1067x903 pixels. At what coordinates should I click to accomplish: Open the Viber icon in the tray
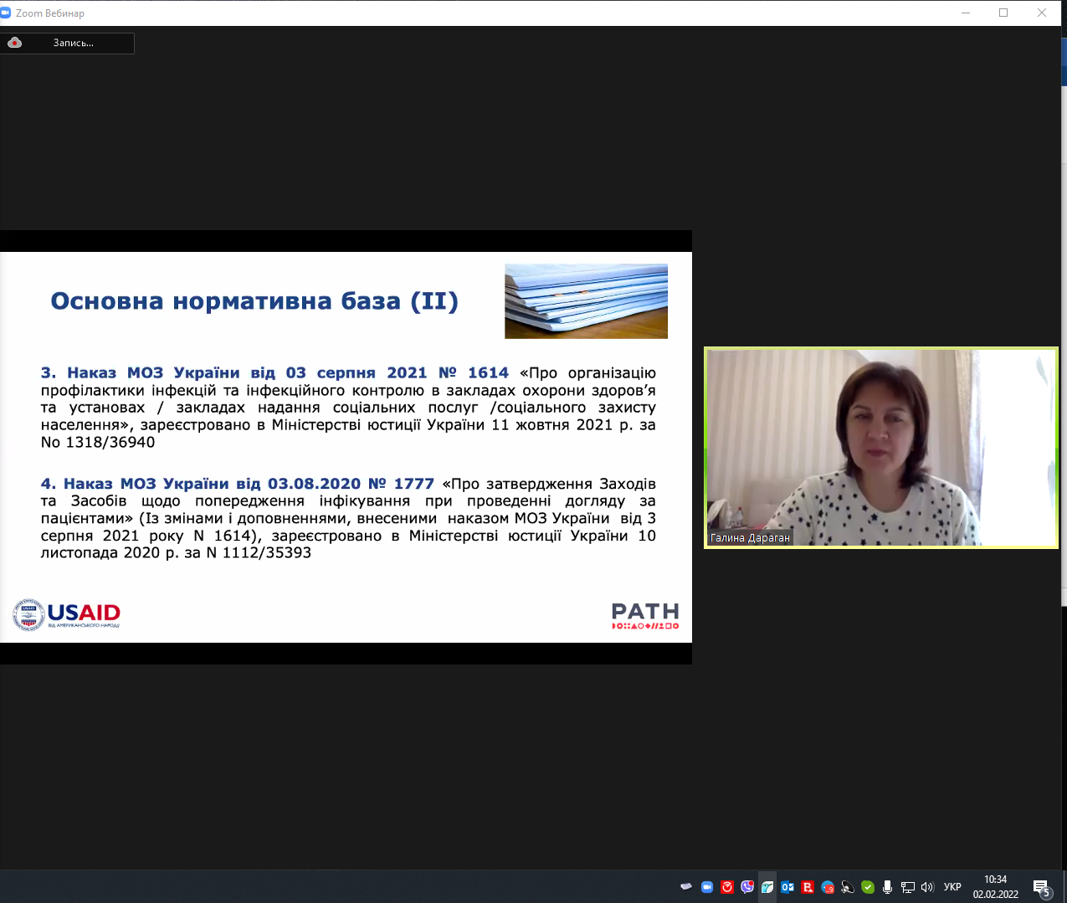pos(747,887)
